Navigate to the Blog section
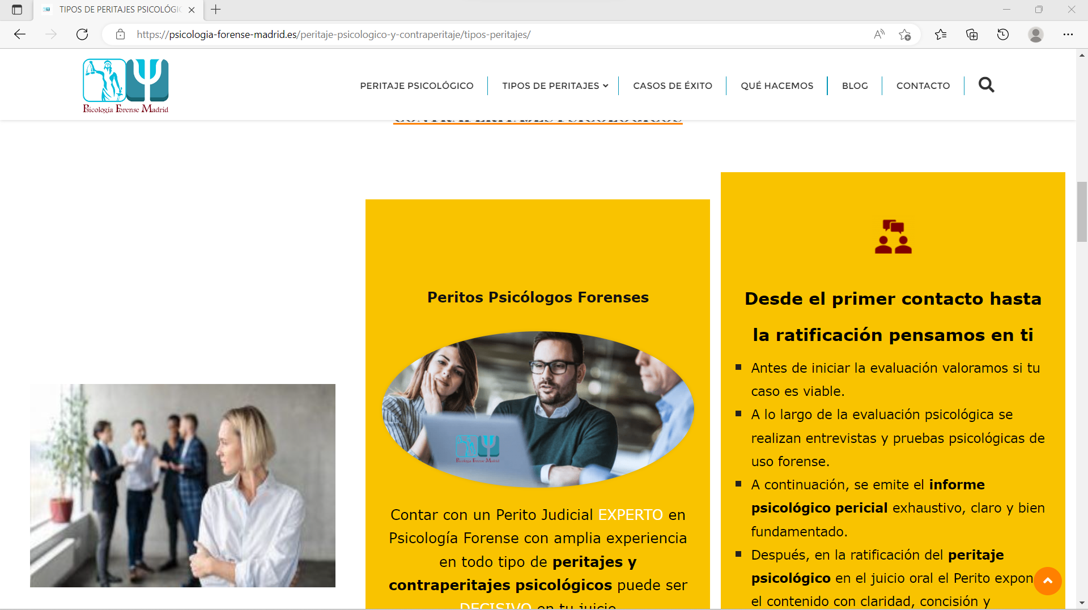The image size is (1088, 610). [855, 86]
